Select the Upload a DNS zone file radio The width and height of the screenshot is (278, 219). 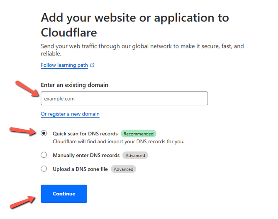click(x=44, y=169)
